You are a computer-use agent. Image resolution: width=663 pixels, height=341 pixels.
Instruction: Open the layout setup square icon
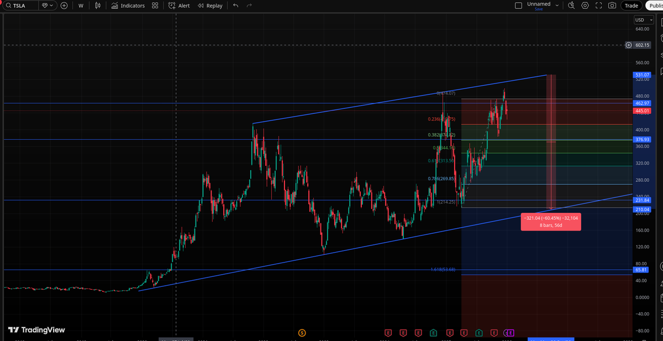[x=518, y=6]
